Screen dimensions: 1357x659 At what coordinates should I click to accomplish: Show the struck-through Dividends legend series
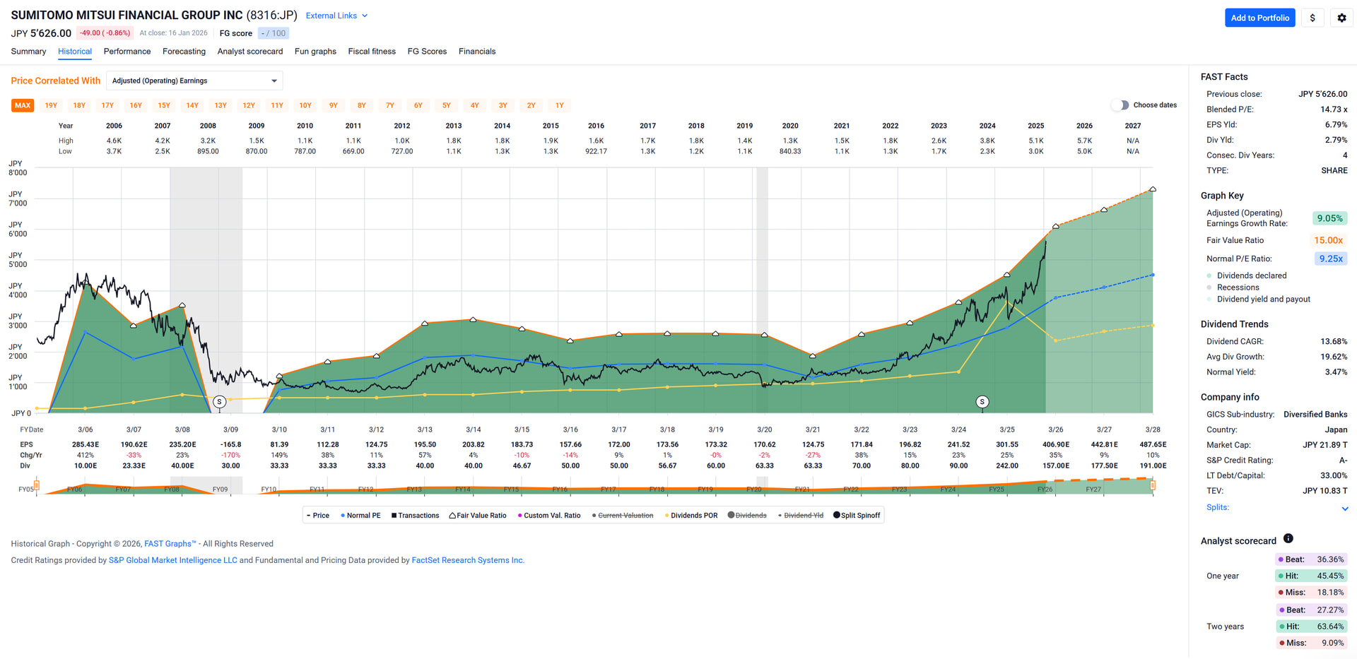coord(747,516)
